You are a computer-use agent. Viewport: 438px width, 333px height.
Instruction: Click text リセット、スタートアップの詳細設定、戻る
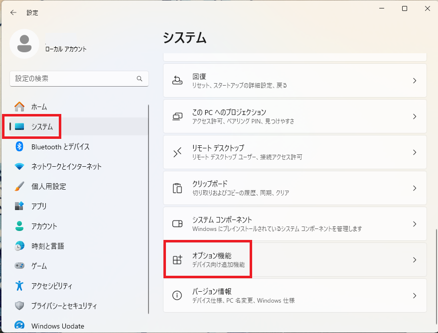[239, 86]
